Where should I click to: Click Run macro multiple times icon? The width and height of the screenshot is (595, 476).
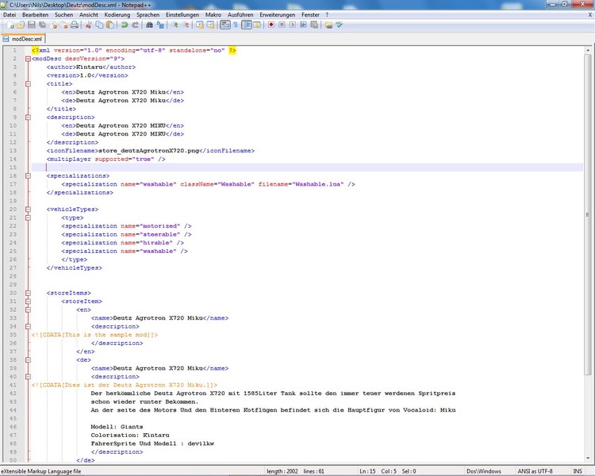303,25
